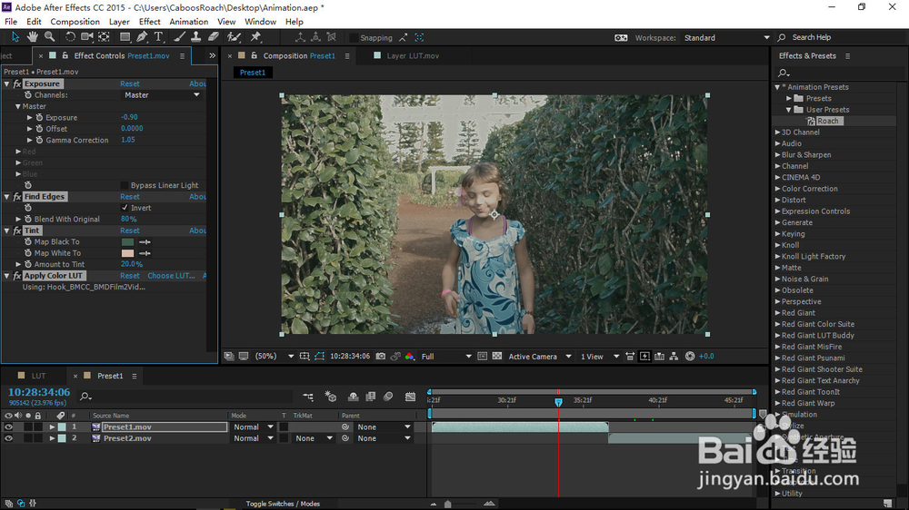
Task: Take a snapshot with camera icon
Action: 380,357
